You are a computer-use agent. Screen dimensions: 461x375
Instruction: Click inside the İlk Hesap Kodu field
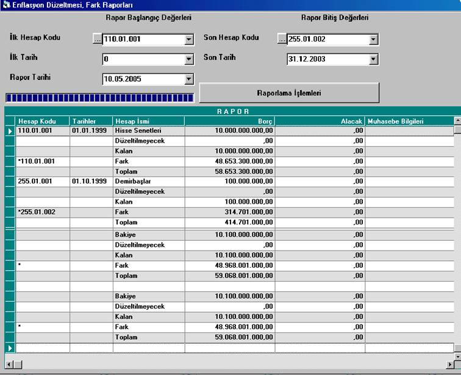click(143, 40)
